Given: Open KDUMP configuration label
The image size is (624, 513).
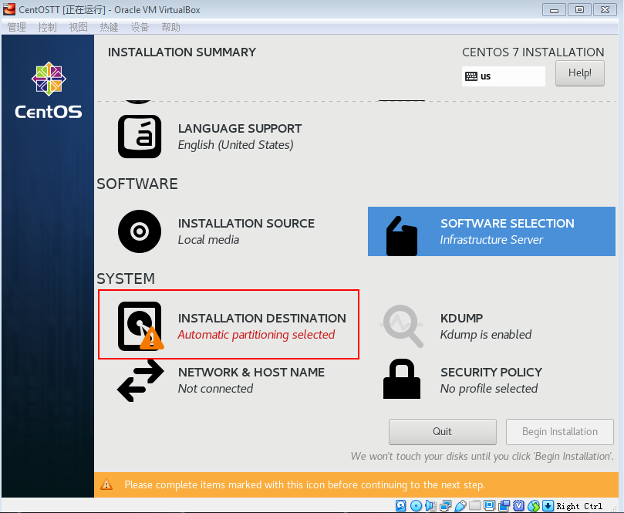Looking at the screenshot, I should click(461, 318).
